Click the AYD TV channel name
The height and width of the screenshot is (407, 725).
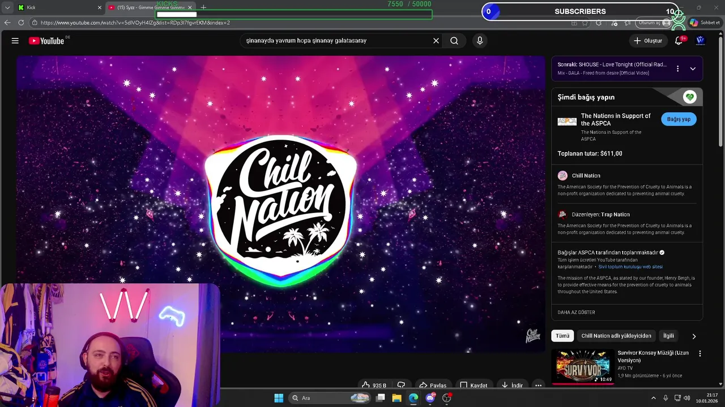click(625, 368)
